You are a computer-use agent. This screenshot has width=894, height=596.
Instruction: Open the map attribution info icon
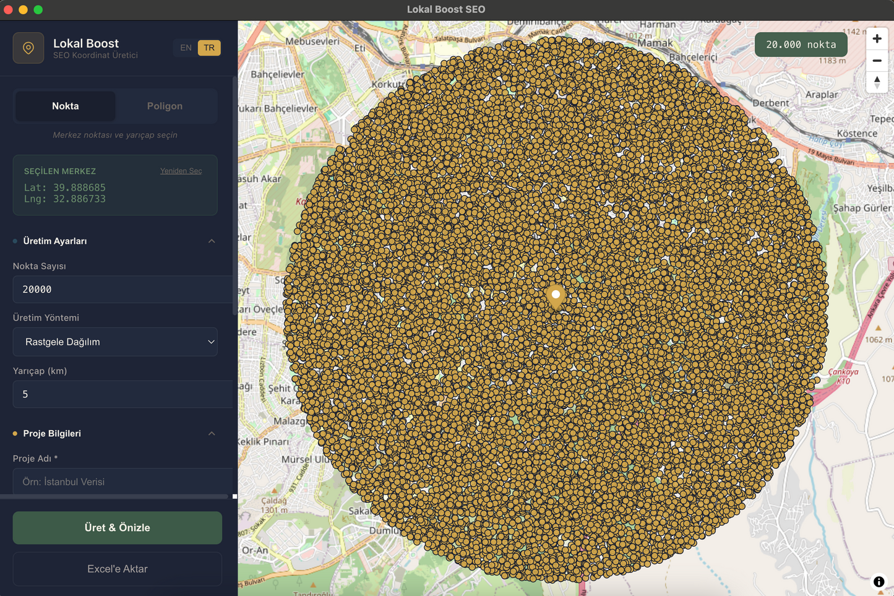pos(878,581)
